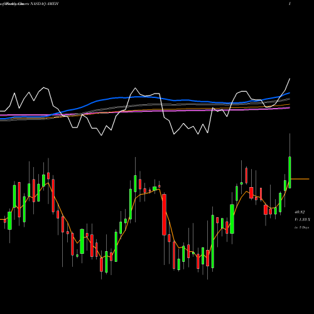The width and height of the screenshot is (314, 314).
Task: Click the white indicator line's final peak
Action: pos(290,79)
